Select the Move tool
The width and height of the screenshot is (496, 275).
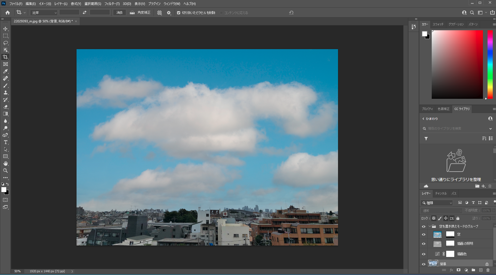coord(5,29)
